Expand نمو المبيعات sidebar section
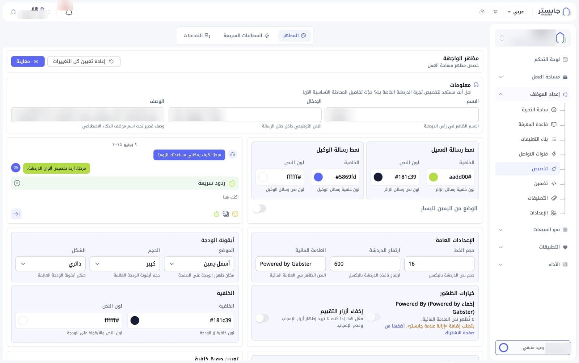 (x=533, y=229)
